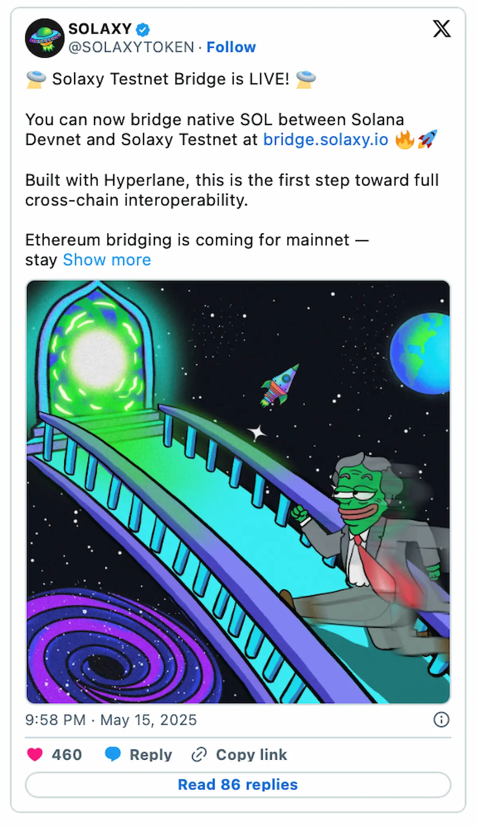Image resolution: width=478 pixels, height=828 pixels.
Task: Like the tweet with heart icon
Action: (35, 754)
